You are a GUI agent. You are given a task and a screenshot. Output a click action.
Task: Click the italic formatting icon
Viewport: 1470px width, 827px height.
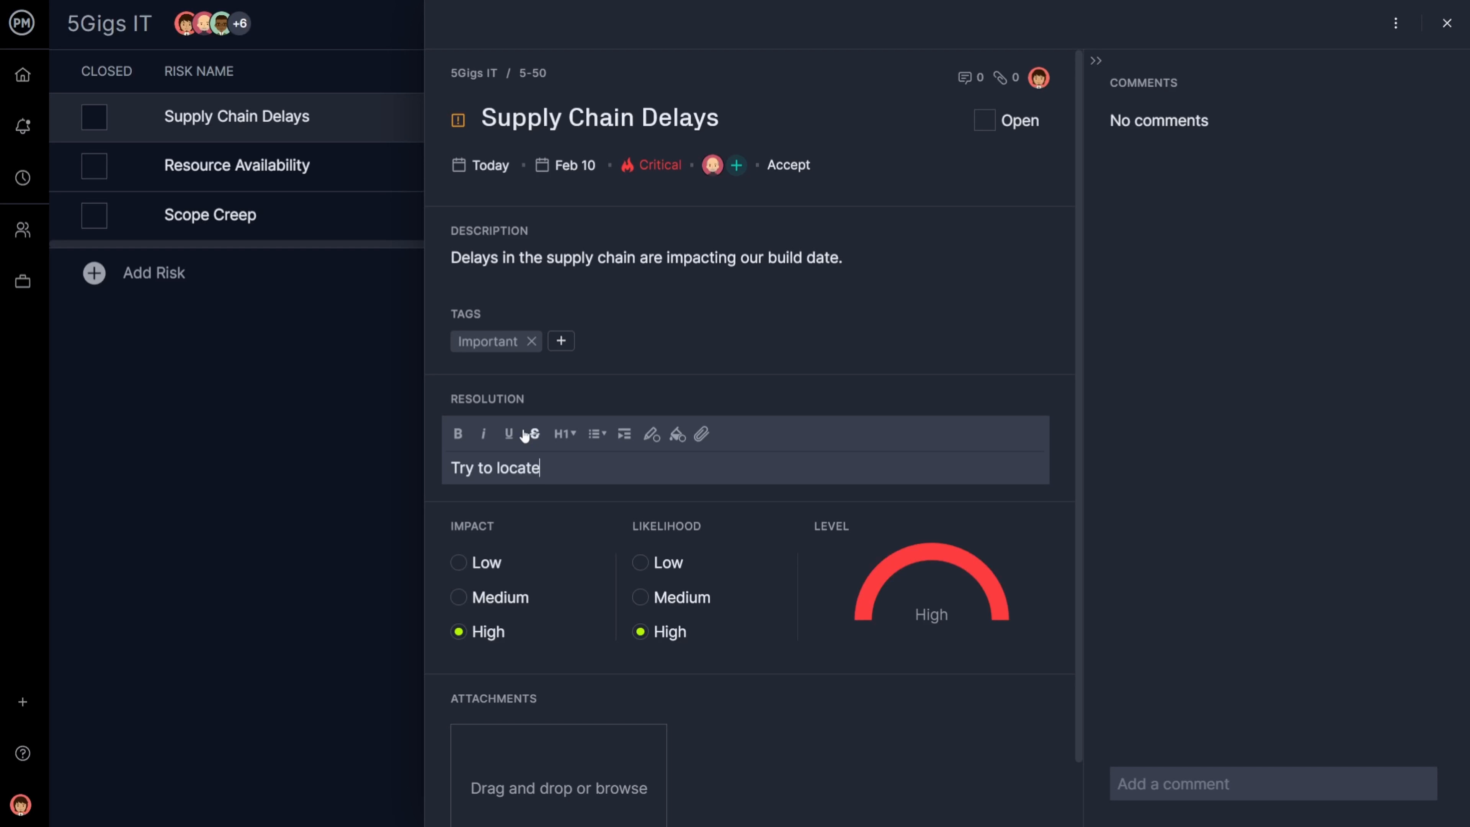483,434
